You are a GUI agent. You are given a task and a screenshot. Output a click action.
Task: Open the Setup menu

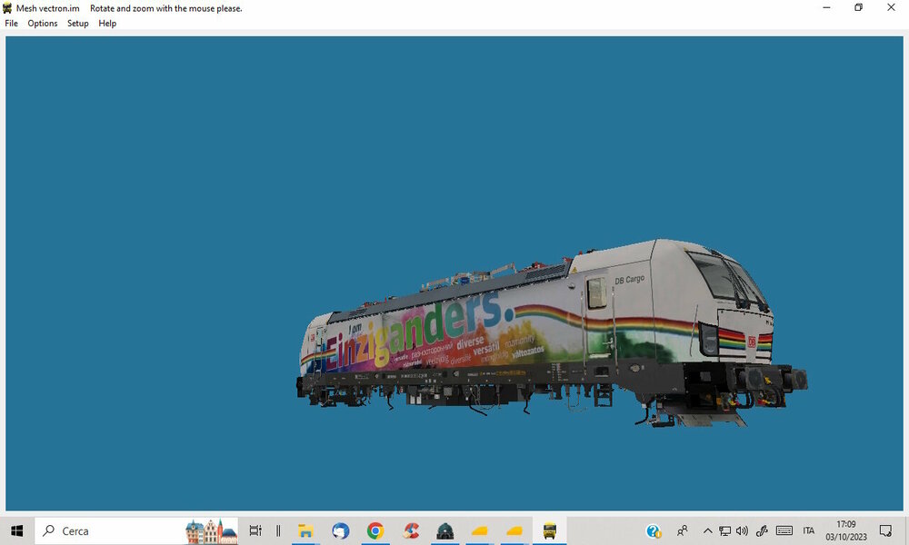77,24
